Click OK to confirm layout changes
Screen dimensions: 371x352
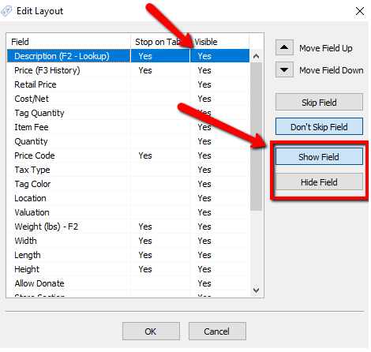point(151,331)
